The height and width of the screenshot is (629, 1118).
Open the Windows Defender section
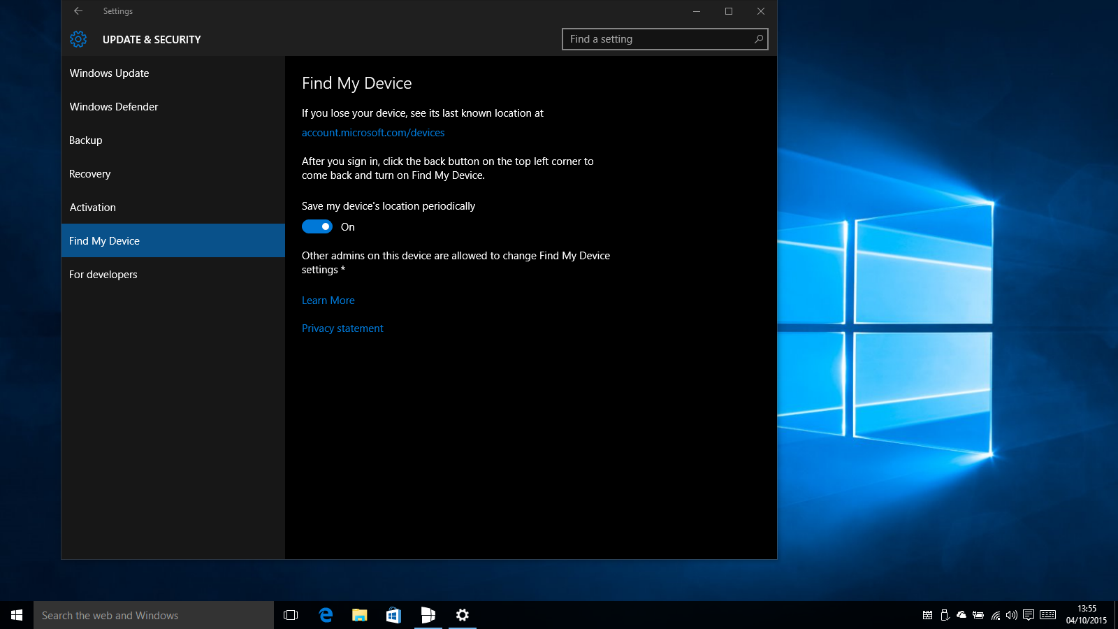(x=173, y=106)
